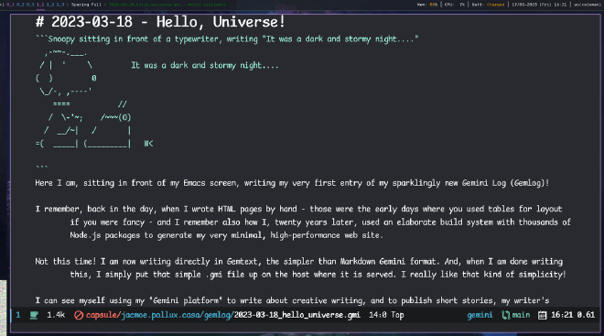604x336 pixels.
Task: Click 'It was a dark and stormy night....' in ASCII art
Action: pyautogui.click(x=205, y=66)
